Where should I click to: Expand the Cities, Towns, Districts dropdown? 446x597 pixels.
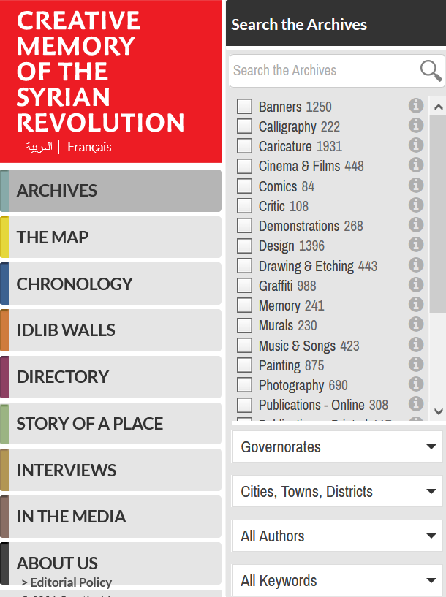pyautogui.click(x=337, y=491)
